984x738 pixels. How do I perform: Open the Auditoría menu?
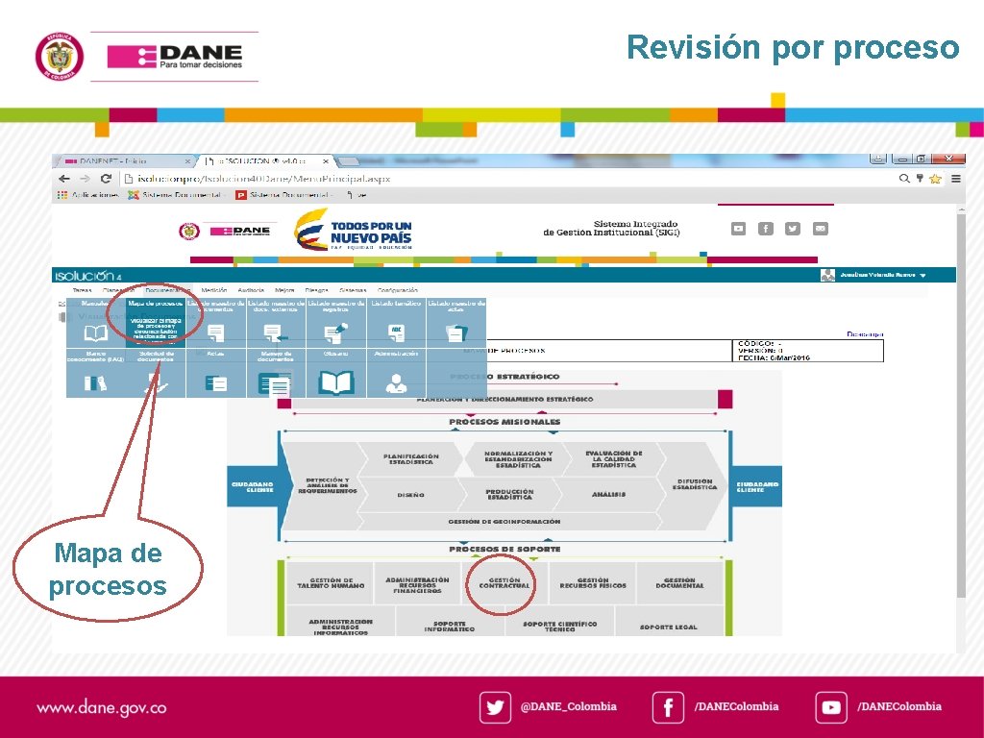(x=251, y=290)
